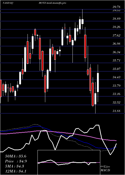Select the last white candlestick on the right
Viewport: 125px width, 175px height.
click(98, 83)
